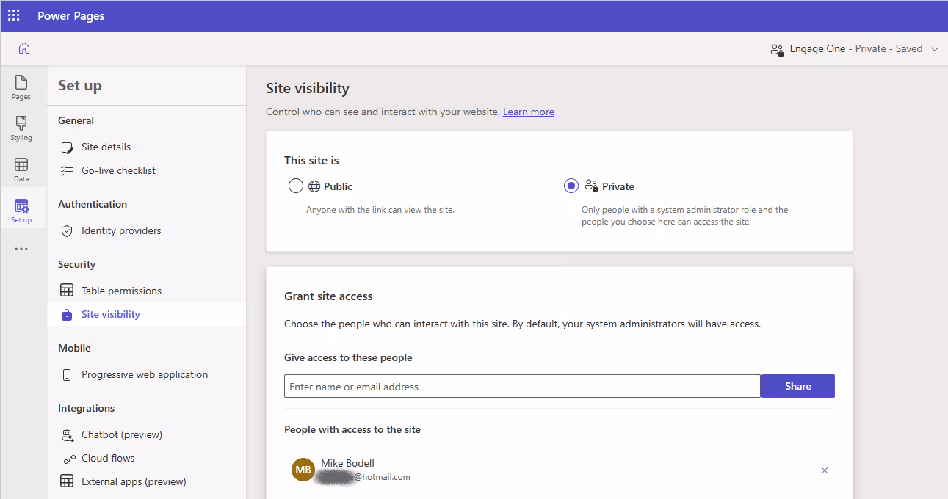
Task: Open the more options ellipsis in sidebar
Action: click(x=21, y=249)
